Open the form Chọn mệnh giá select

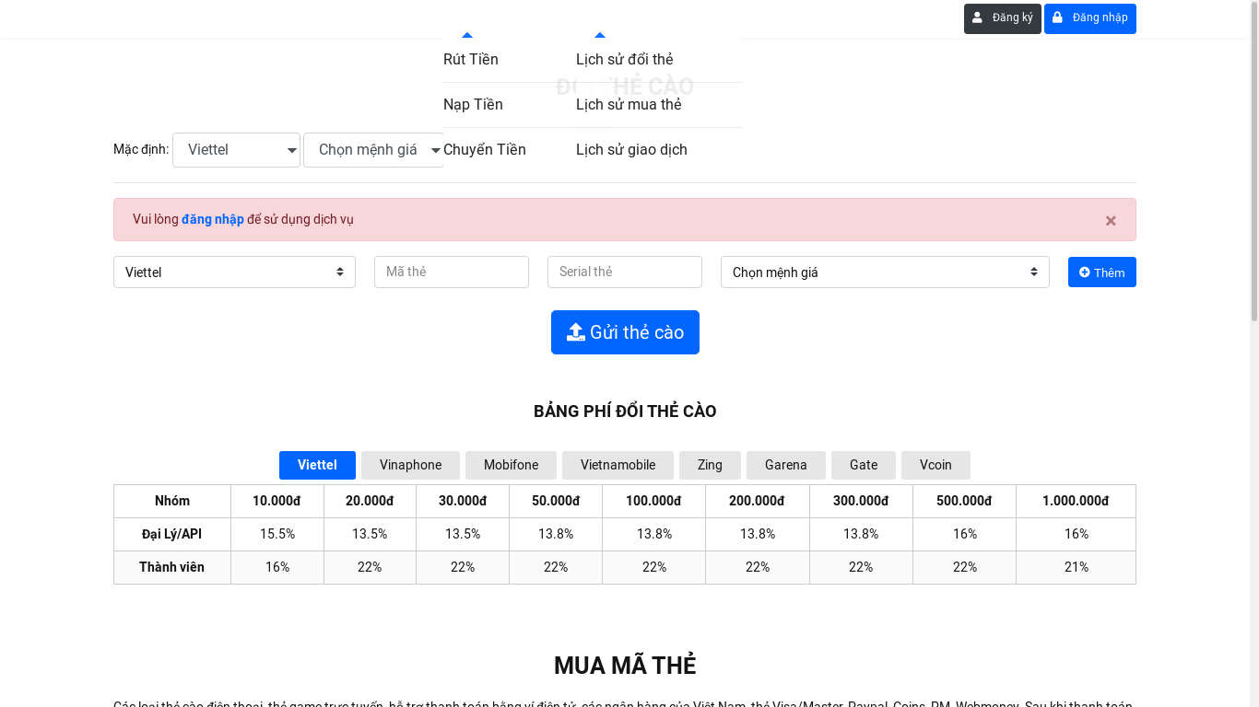coord(885,272)
